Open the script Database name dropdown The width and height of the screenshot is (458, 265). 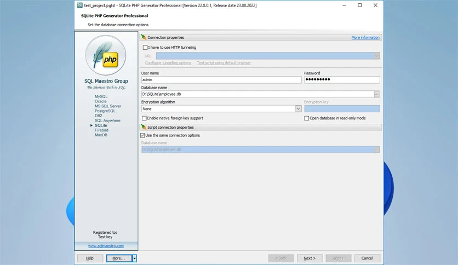(377, 149)
